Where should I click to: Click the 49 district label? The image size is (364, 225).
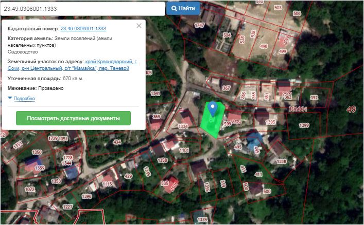[351, 109]
